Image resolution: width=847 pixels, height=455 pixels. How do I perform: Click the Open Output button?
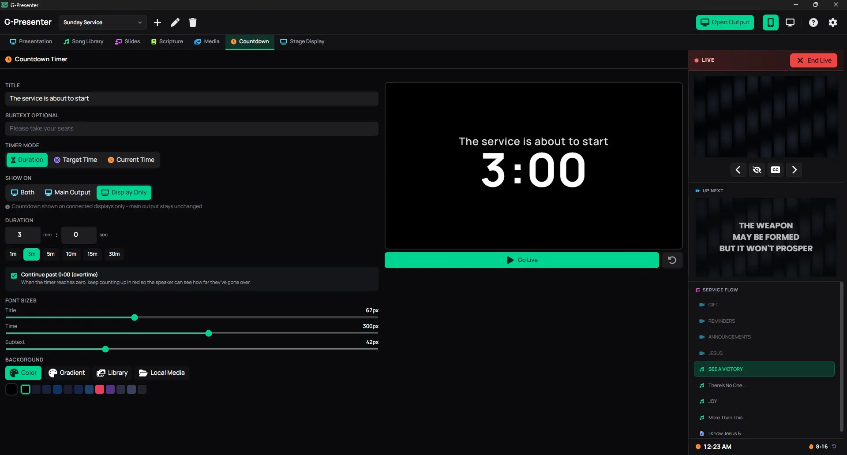click(x=725, y=22)
